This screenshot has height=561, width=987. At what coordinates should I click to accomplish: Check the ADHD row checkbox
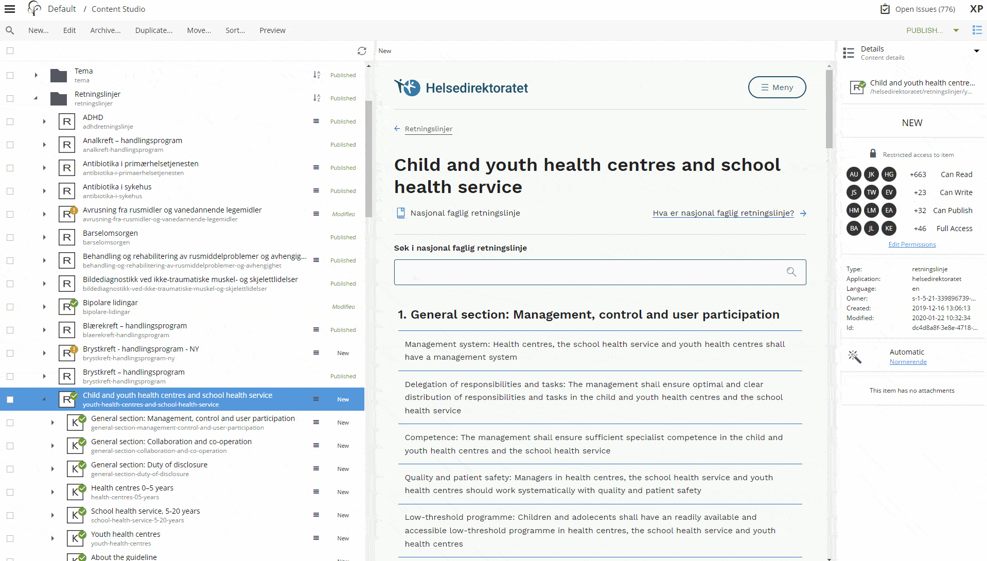(10, 121)
